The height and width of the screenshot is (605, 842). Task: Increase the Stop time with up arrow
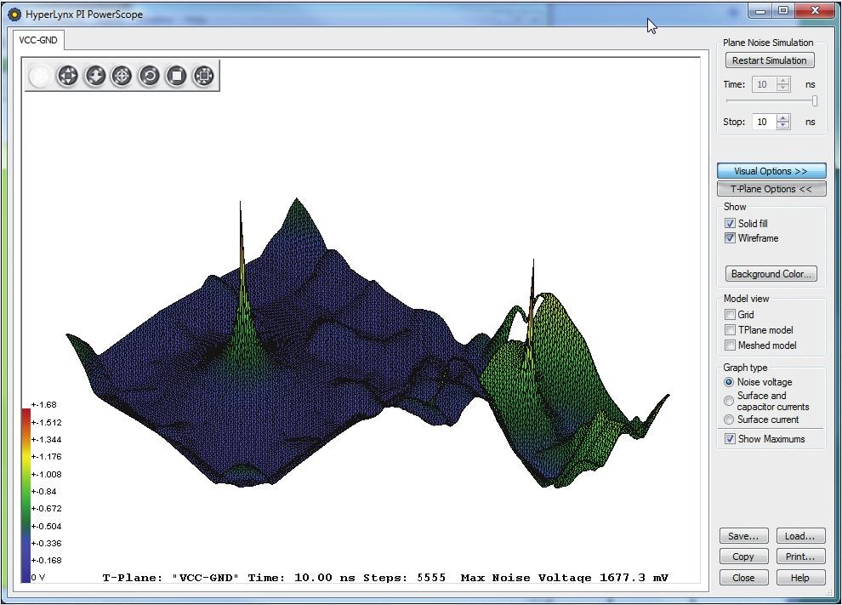click(783, 118)
